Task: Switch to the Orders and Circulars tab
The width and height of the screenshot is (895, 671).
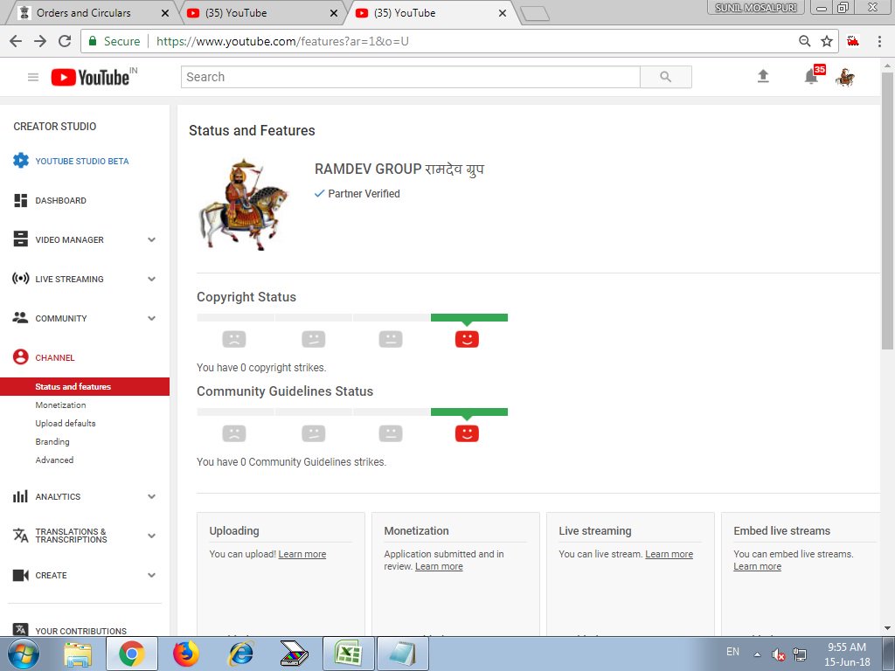Action: (91, 12)
